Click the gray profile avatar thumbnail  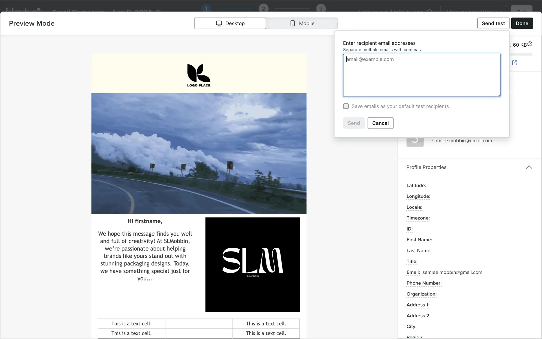coord(415,142)
